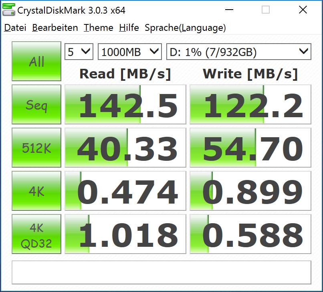The width and height of the screenshot is (323, 292).
Task: Expand the test size dropdown showing 1000MB
Action: pos(130,52)
